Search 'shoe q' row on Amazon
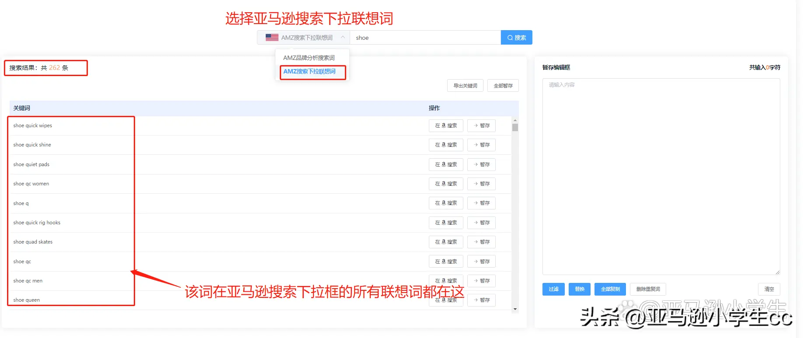This screenshot has width=803, height=338. [x=446, y=203]
